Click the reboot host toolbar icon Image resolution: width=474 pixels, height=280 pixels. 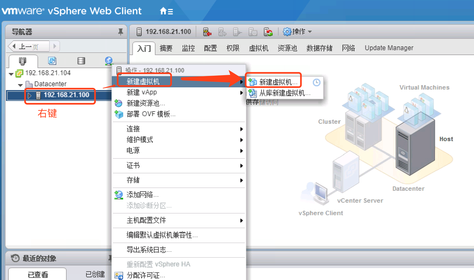tap(268, 32)
